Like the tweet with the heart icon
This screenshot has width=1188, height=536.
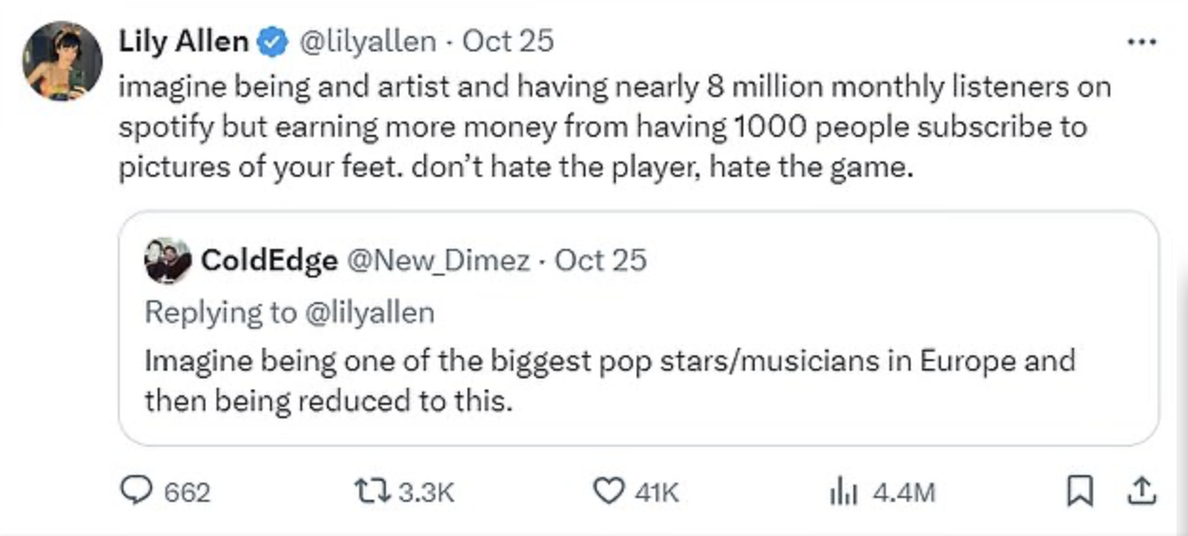tap(607, 490)
